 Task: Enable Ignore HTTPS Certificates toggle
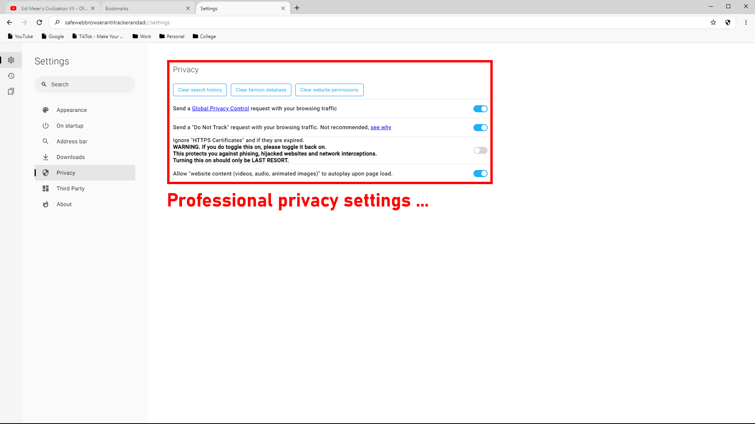[480, 150]
